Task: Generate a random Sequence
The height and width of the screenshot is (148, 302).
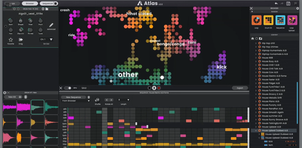Action: 280,20
